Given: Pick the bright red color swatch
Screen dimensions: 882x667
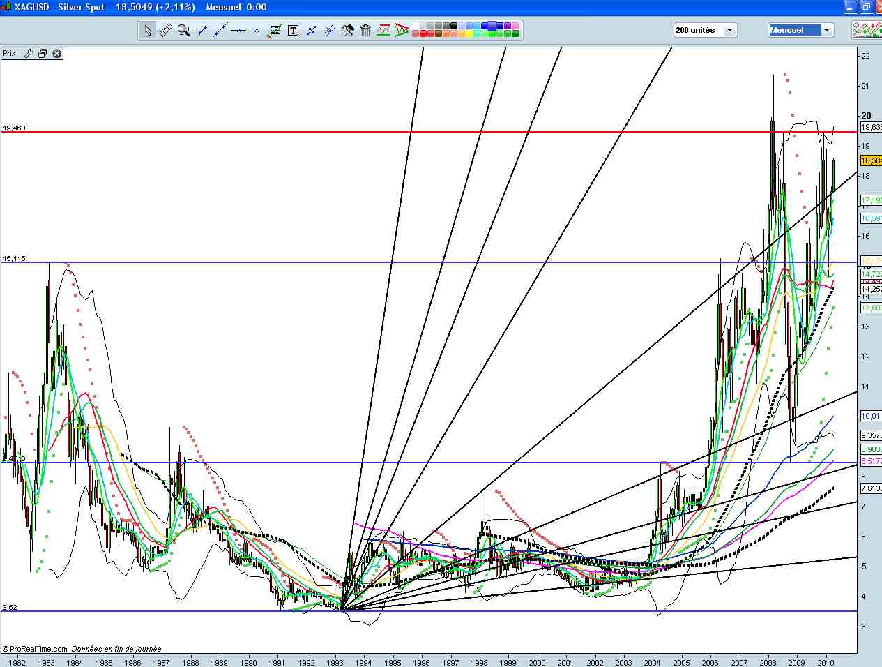Looking at the screenshot, I should pyautogui.click(x=423, y=33).
